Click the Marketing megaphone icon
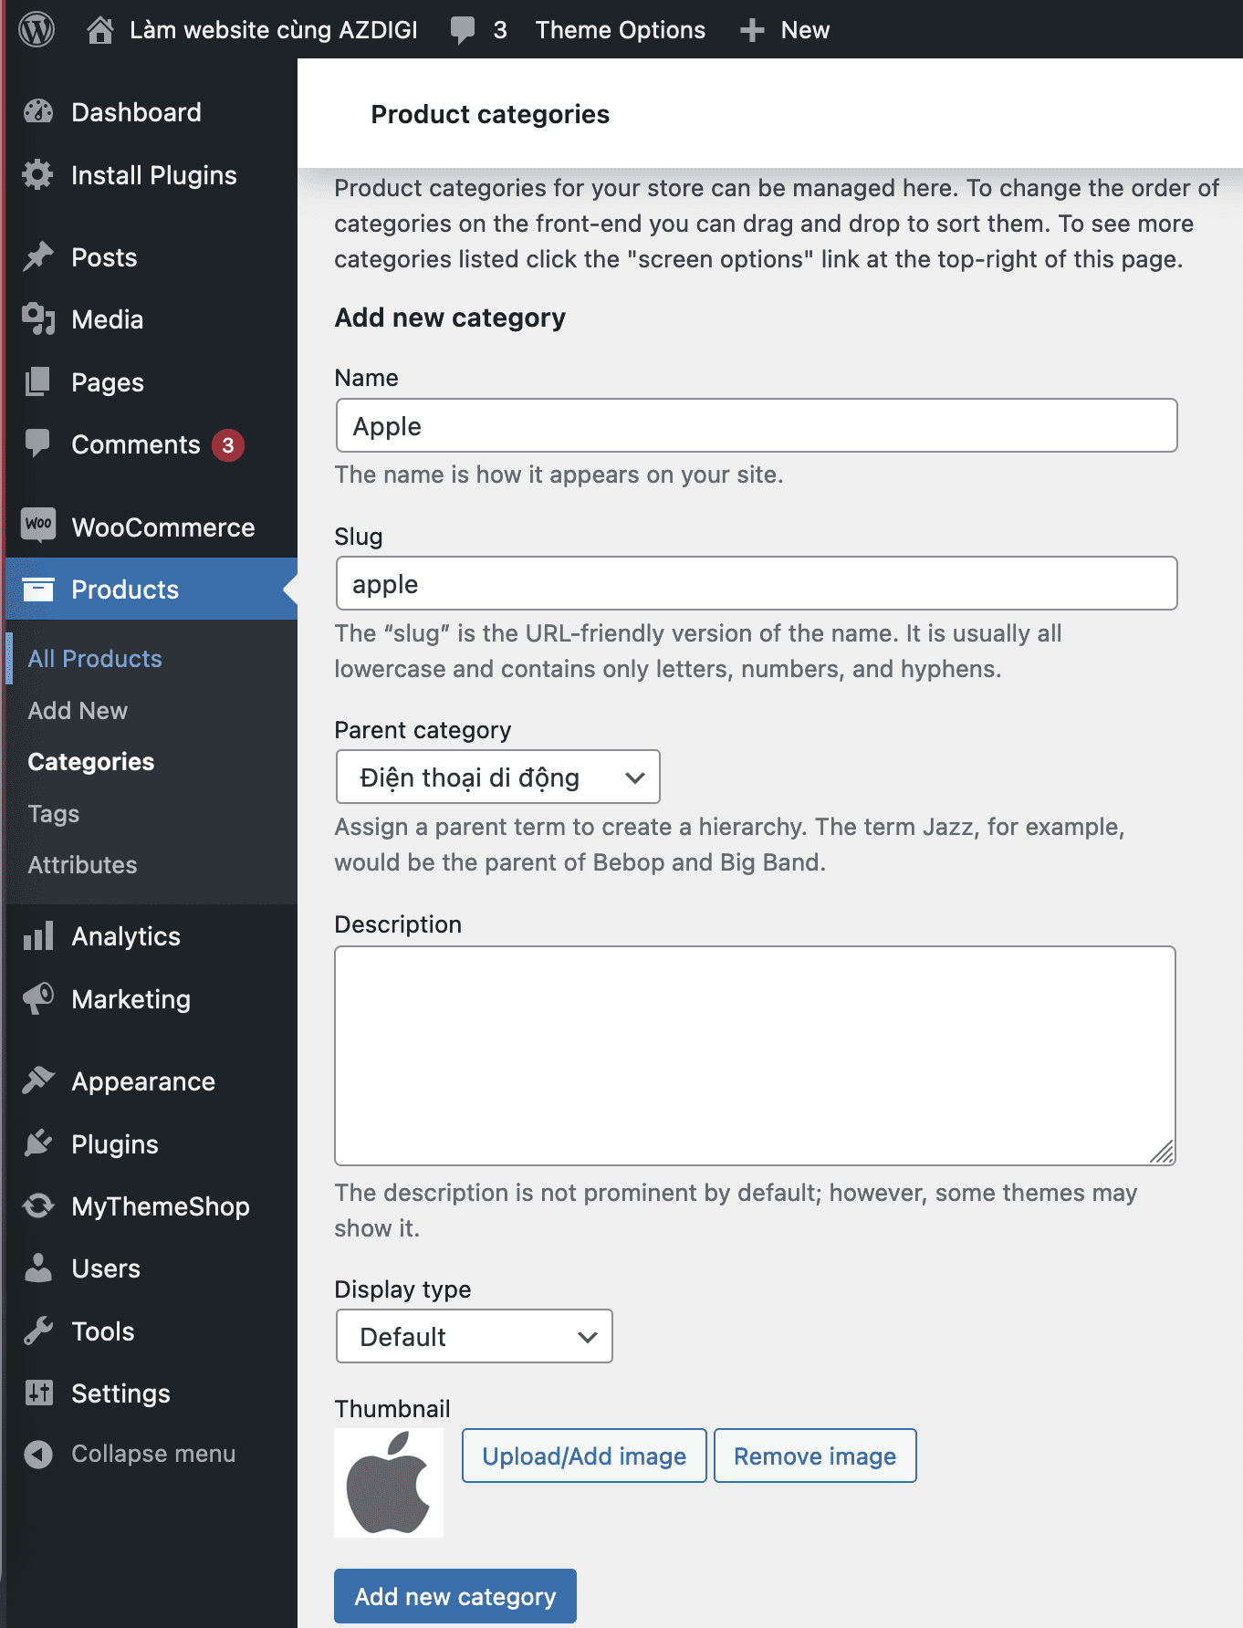1243x1628 pixels. point(38,998)
